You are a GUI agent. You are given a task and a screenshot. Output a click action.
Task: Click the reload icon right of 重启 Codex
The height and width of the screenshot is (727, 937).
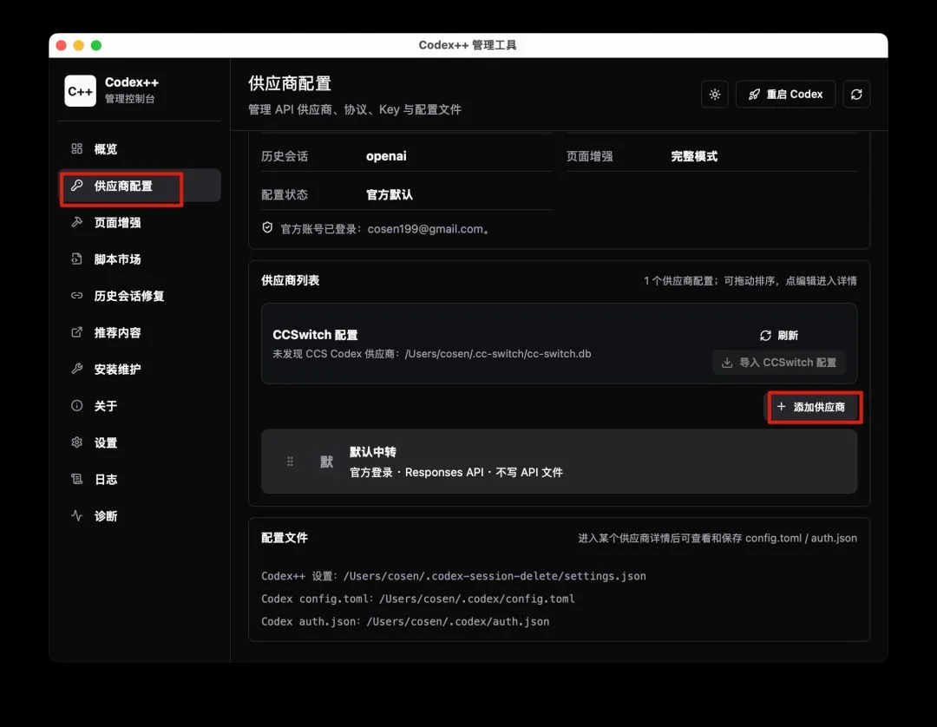[x=856, y=95]
